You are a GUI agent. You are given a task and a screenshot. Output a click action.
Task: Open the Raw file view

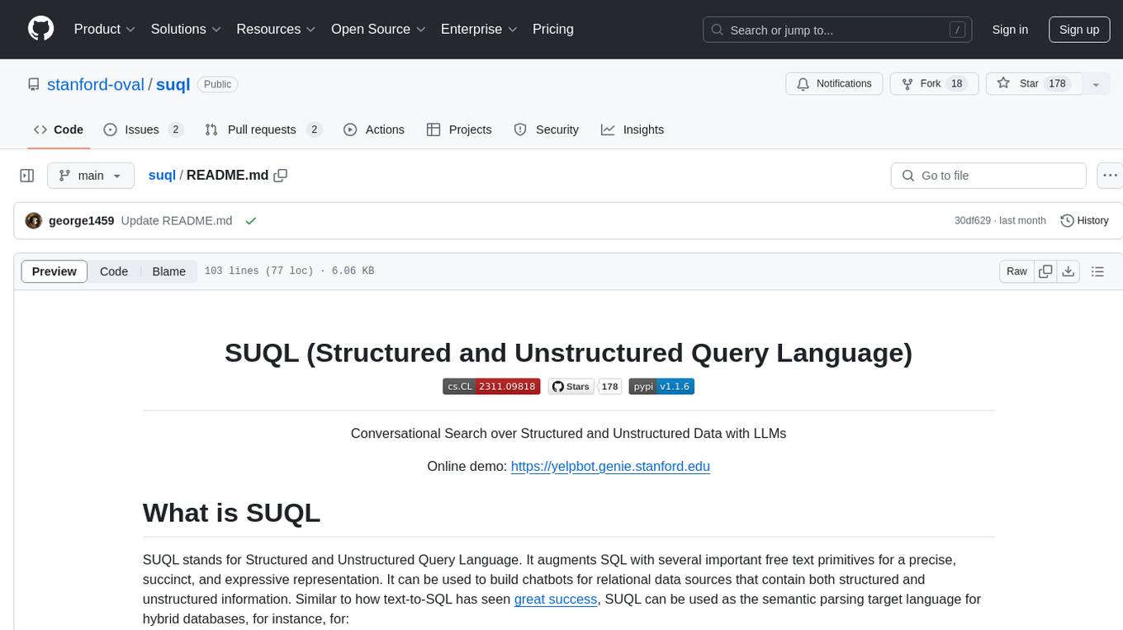click(x=1016, y=271)
